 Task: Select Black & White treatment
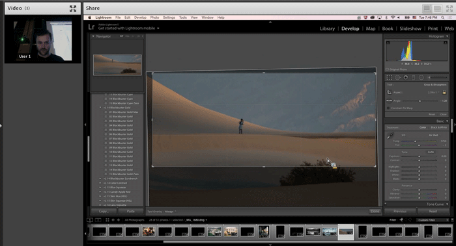tap(439, 127)
